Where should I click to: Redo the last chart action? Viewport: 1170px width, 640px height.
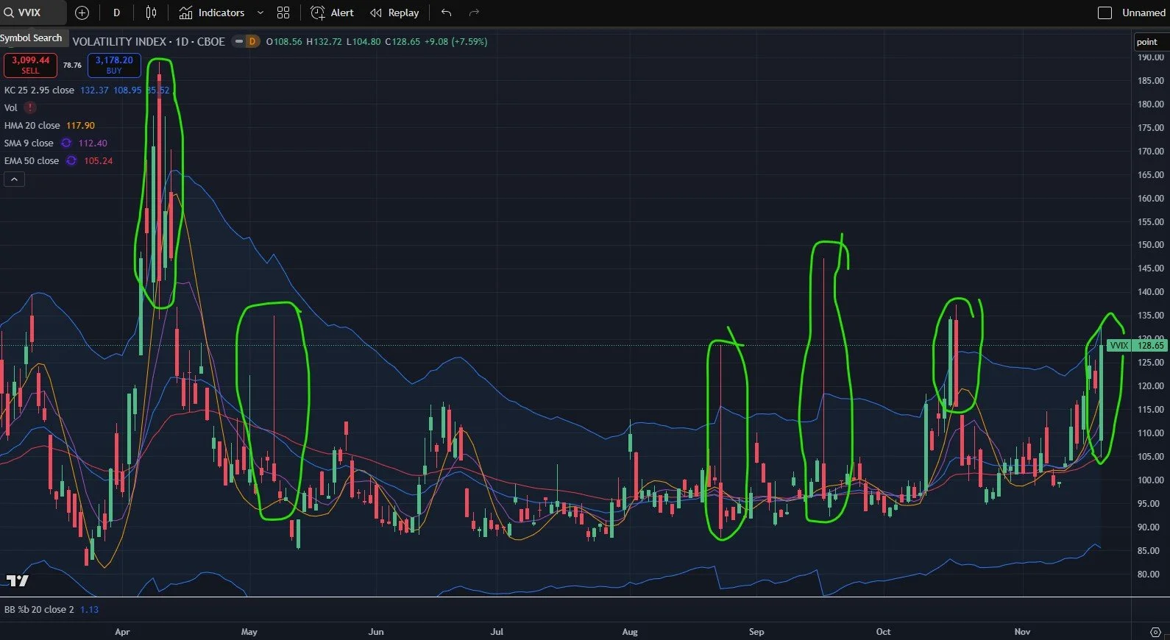474,13
